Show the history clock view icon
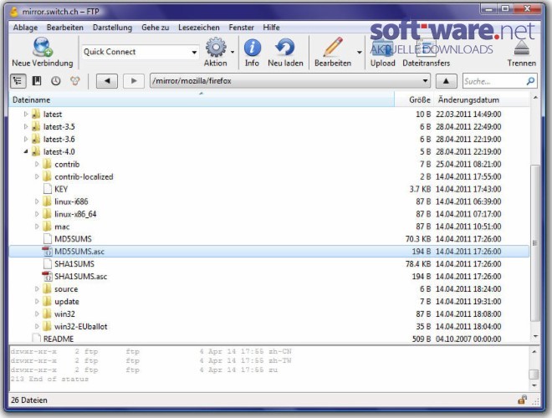Image resolution: width=552 pixels, height=418 pixels. click(x=56, y=81)
